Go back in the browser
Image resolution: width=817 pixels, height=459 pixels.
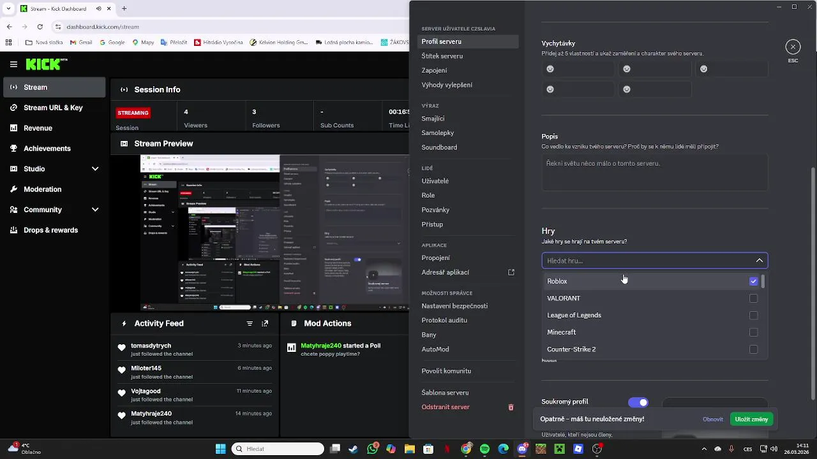(10, 27)
